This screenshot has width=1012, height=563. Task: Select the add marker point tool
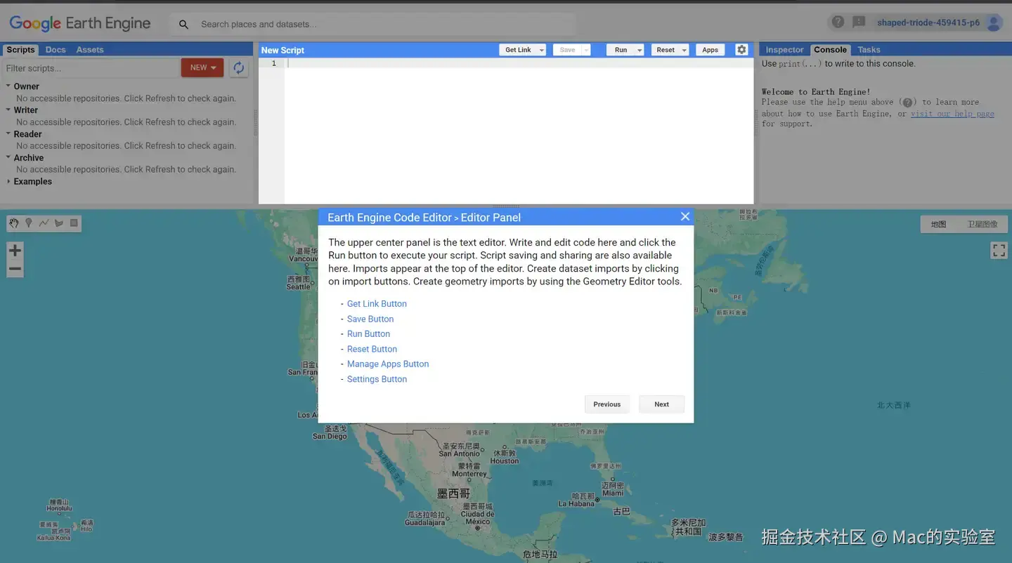pos(29,223)
